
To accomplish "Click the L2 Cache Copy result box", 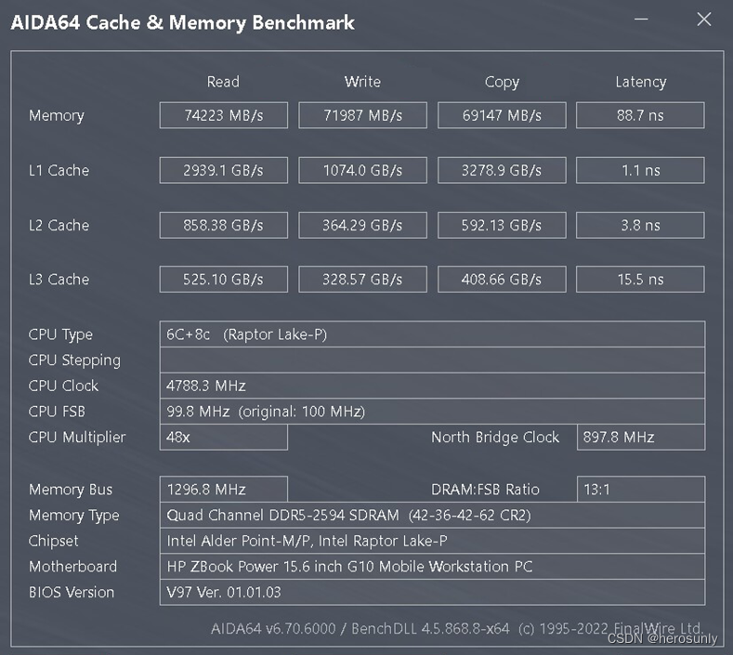I will (502, 225).
